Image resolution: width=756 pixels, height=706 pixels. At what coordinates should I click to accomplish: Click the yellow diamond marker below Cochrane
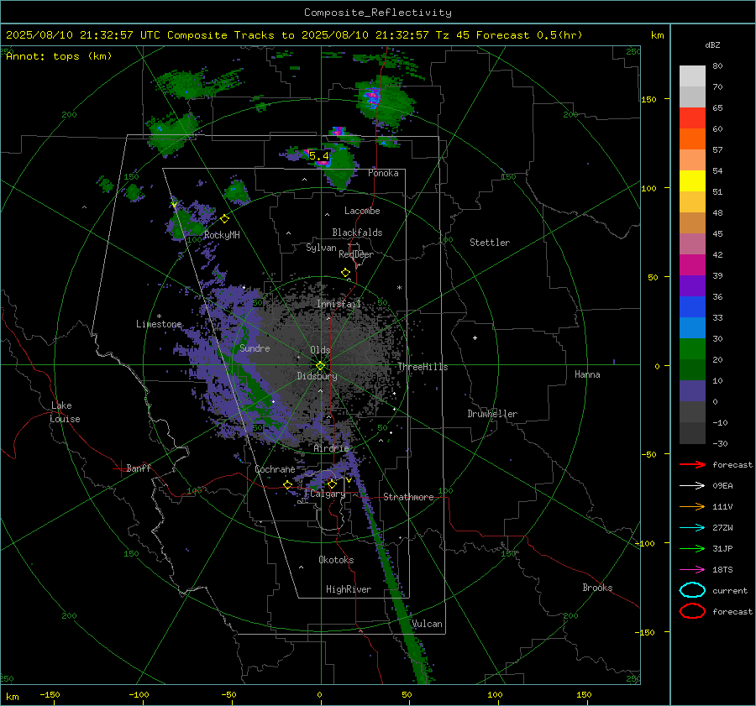[287, 484]
